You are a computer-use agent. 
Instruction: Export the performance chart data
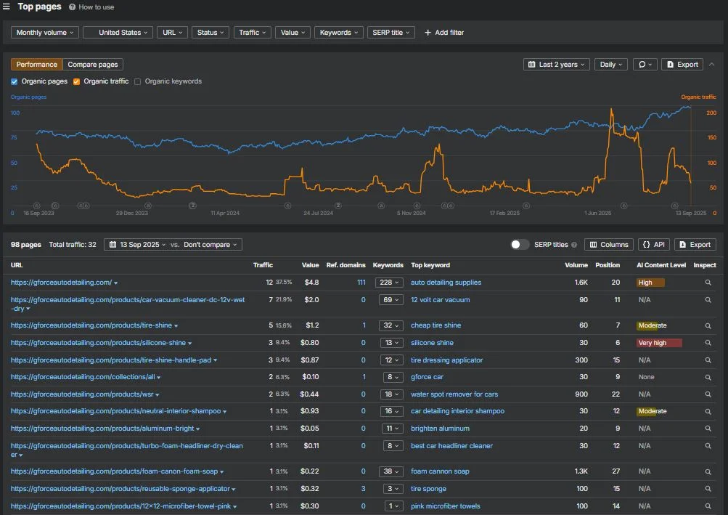pyautogui.click(x=682, y=65)
